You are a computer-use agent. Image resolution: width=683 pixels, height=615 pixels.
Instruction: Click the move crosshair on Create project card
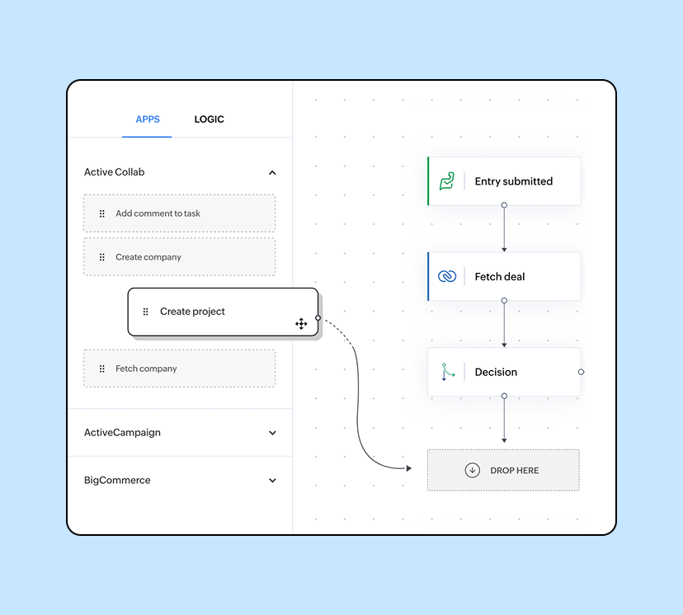(x=301, y=324)
